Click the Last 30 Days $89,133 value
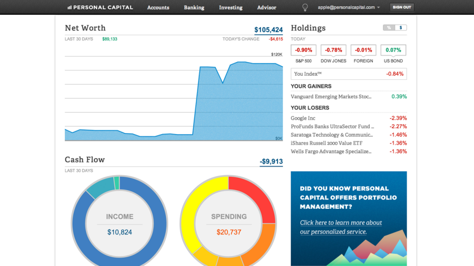This screenshot has width=474, height=266. pyautogui.click(x=110, y=39)
